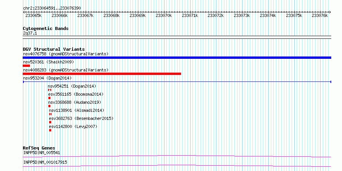Click the 233075k ruler tick label
342x171 pixels.
pyautogui.click(x=294, y=15)
